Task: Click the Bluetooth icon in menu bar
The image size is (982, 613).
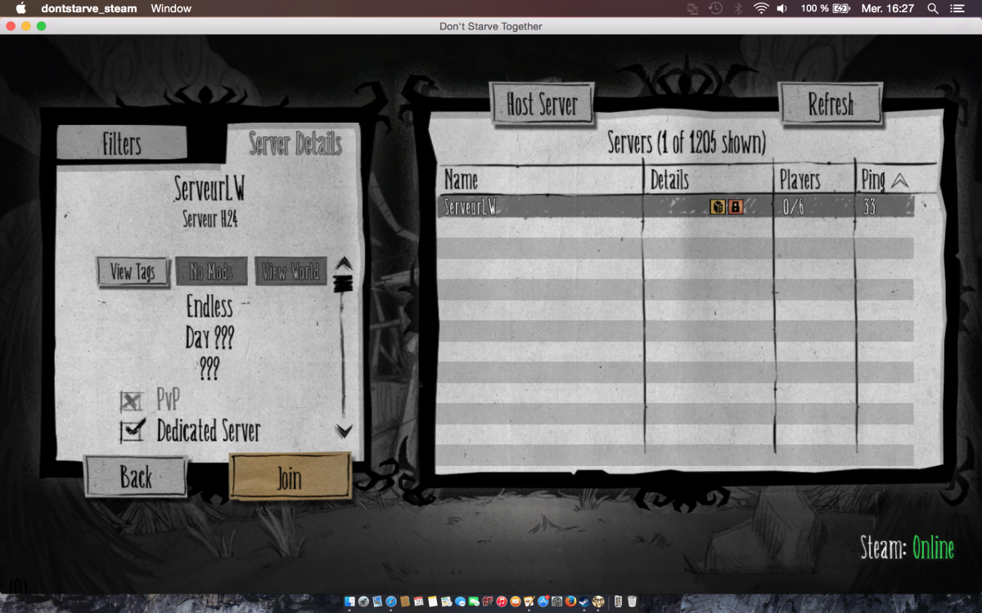Action: 737,8
